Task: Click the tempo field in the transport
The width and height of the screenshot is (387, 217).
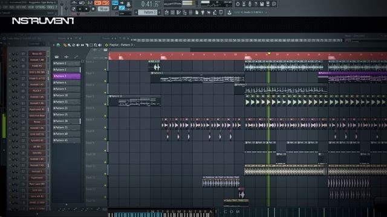Action: click(x=103, y=9)
